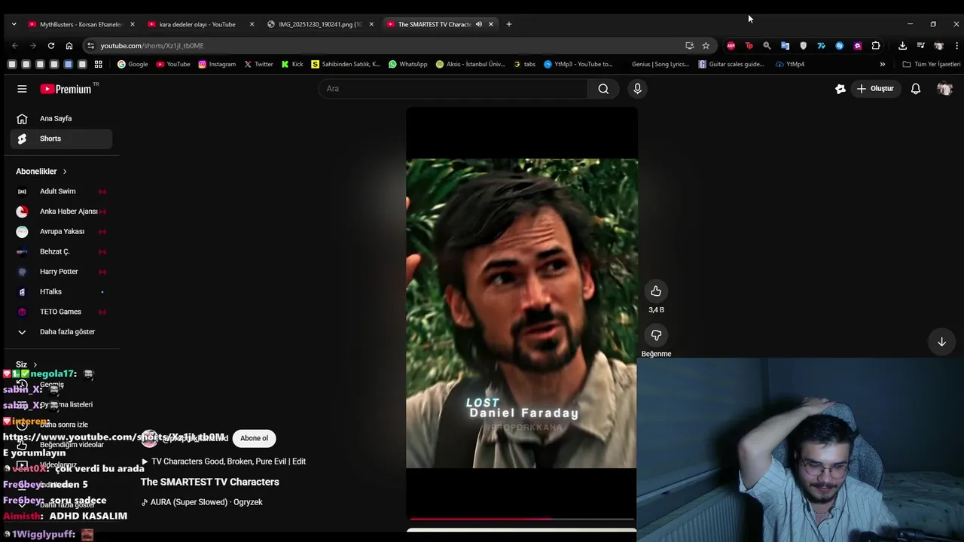Open the tab search dropdown

click(x=14, y=24)
